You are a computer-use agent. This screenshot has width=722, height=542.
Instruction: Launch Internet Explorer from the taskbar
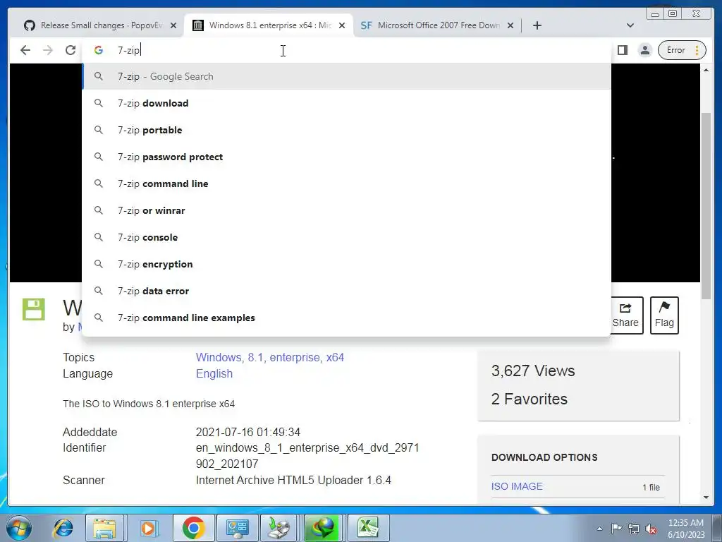coord(63,528)
